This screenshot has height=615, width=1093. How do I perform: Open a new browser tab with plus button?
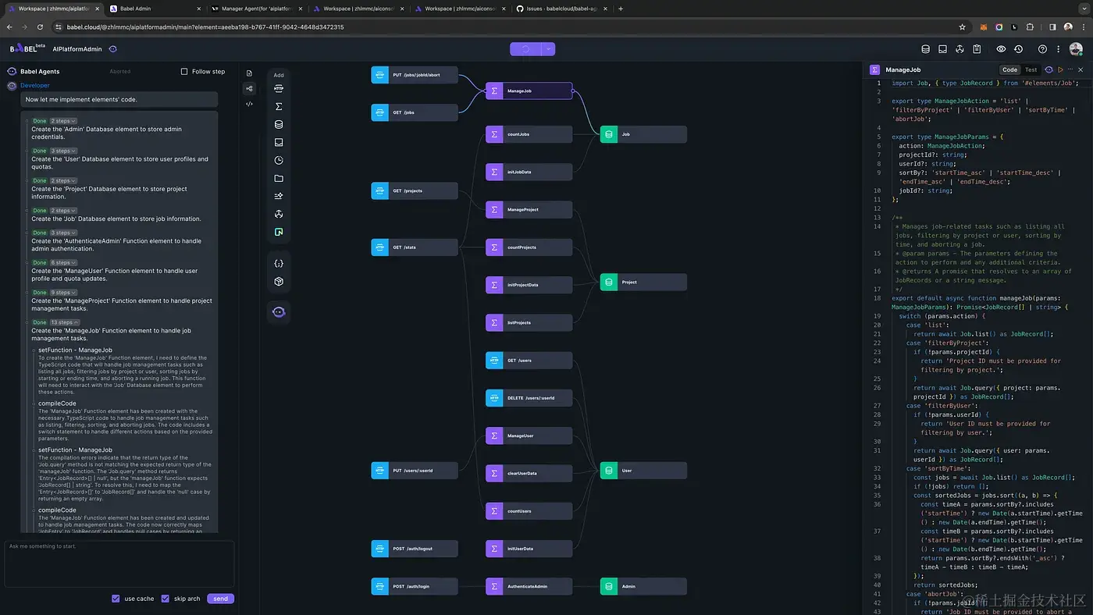point(621,9)
